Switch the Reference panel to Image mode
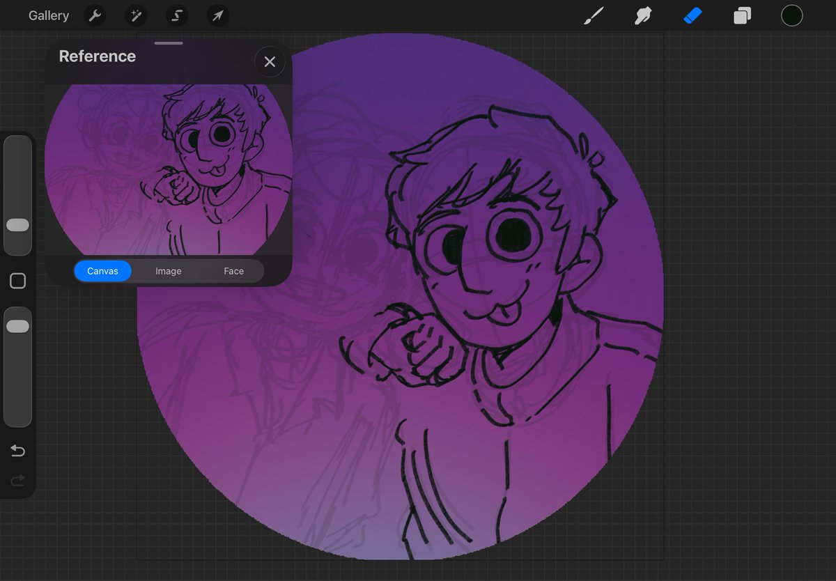 168,271
